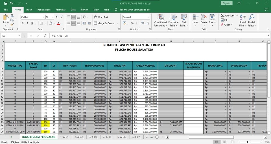Expand the font name Calibri dropdown
This screenshot has width=271, height=144.
[x=43, y=17]
